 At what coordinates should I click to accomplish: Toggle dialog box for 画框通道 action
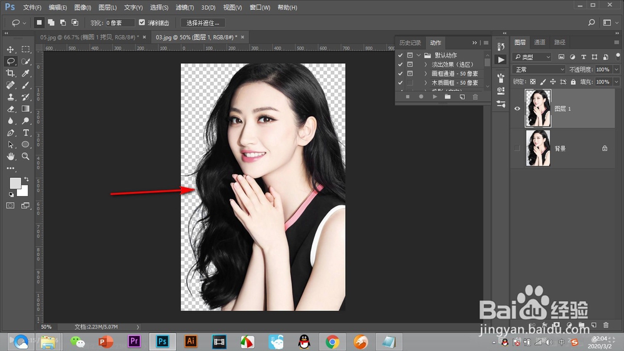410,73
